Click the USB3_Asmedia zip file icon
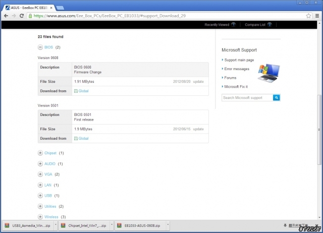 click(x=7, y=225)
